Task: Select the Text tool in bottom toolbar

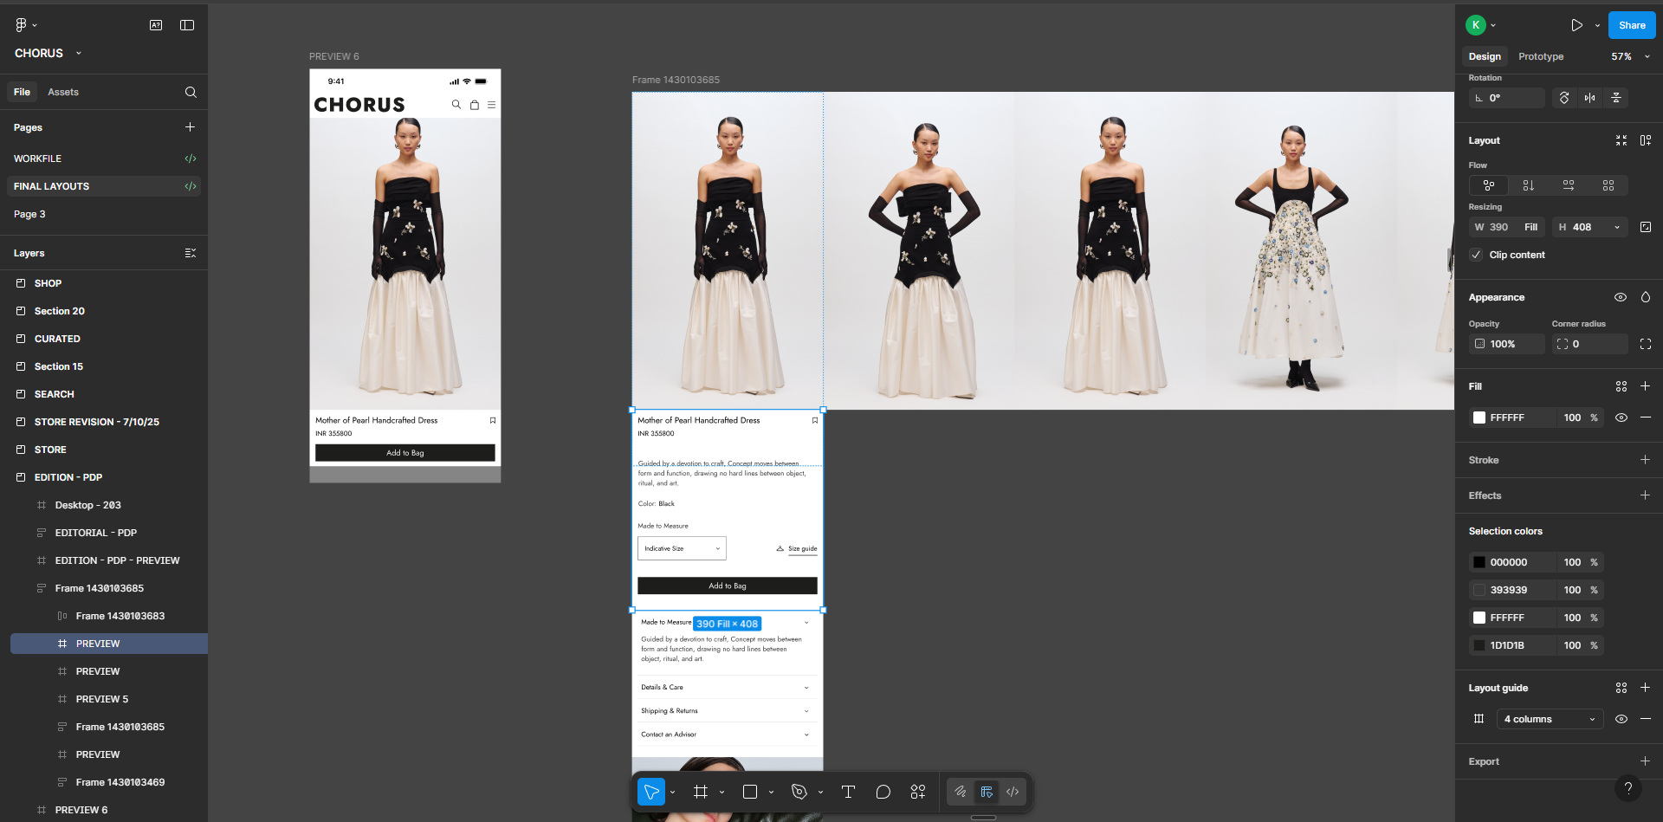Action: [848, 792]
